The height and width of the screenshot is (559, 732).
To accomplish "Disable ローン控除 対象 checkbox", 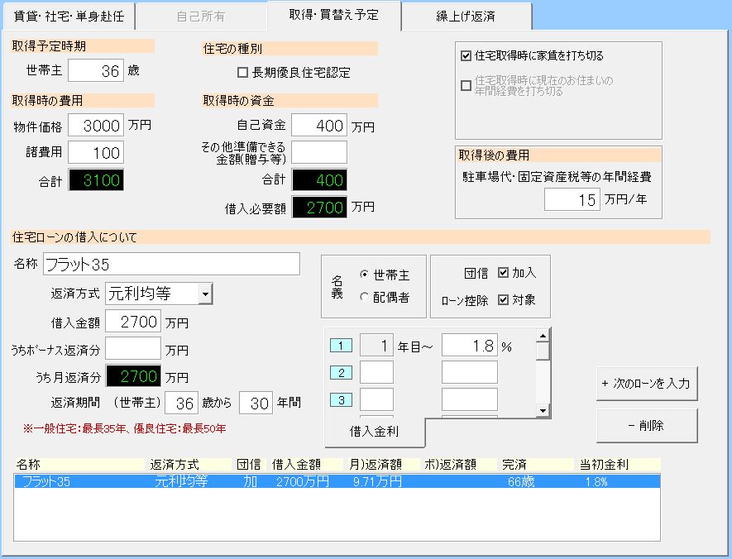I will click(504, 300).
